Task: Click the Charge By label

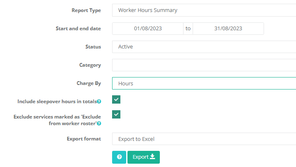Action: [x=89, y=83]
